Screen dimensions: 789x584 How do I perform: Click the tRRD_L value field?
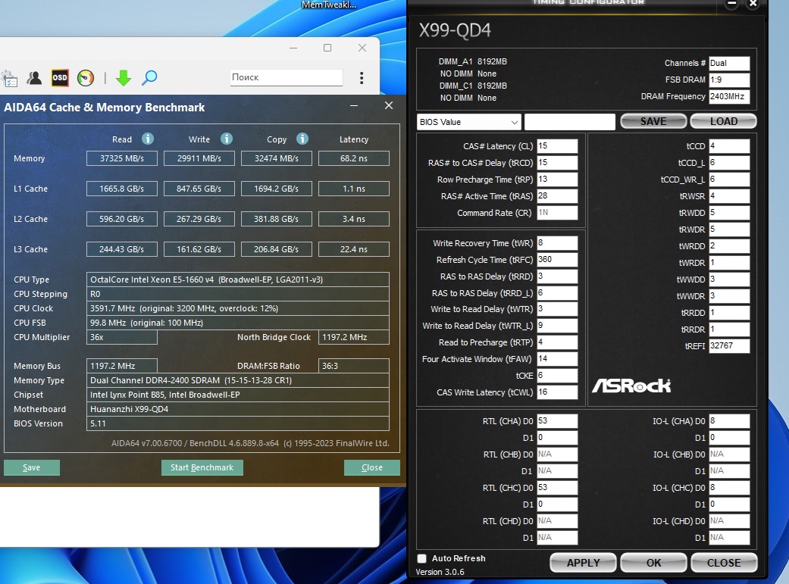click(557, 292)
